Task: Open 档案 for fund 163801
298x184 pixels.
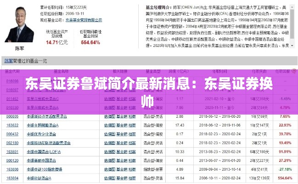Action: click(132, 152)
